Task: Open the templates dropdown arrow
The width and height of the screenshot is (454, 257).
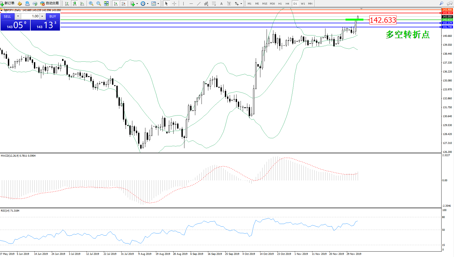Action: [x=158, y=4]
